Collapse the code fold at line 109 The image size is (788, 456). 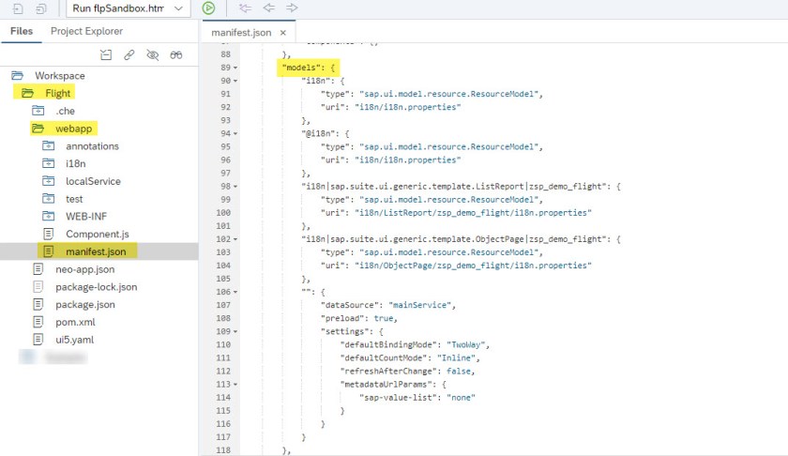pyautogui.click(x=235, y=332)
